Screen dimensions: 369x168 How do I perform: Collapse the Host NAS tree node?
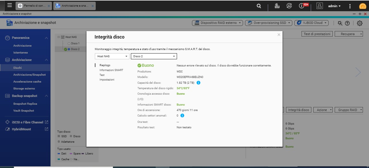pos(59,37)
